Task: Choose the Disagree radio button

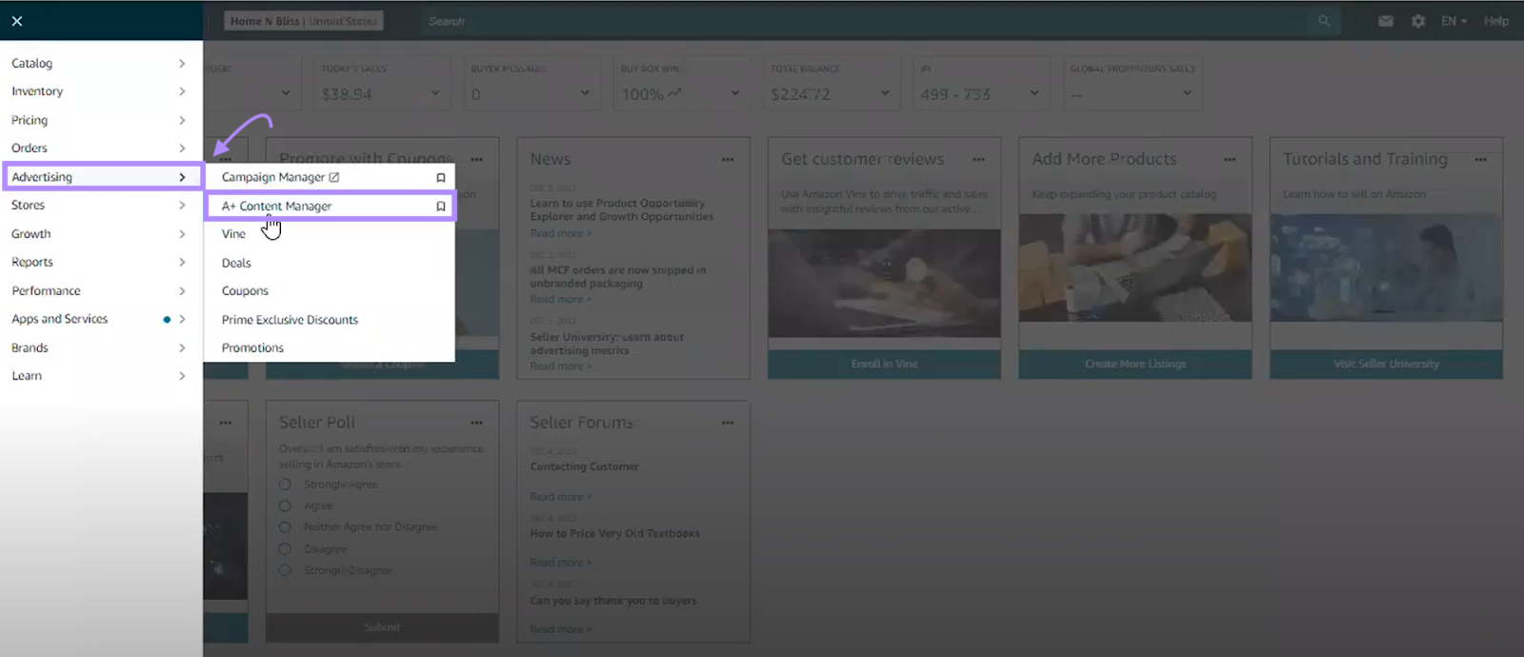Action: pos(285,549)
